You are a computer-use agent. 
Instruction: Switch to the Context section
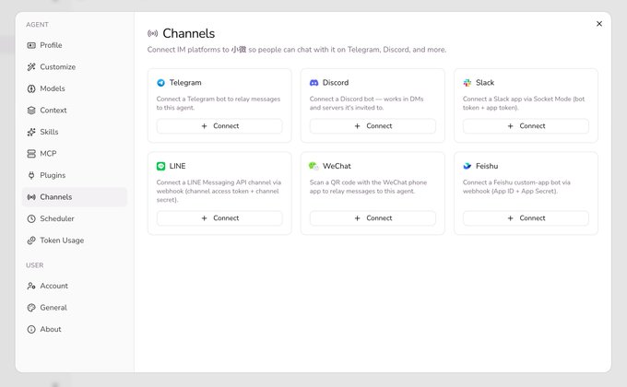pos(75,110)
